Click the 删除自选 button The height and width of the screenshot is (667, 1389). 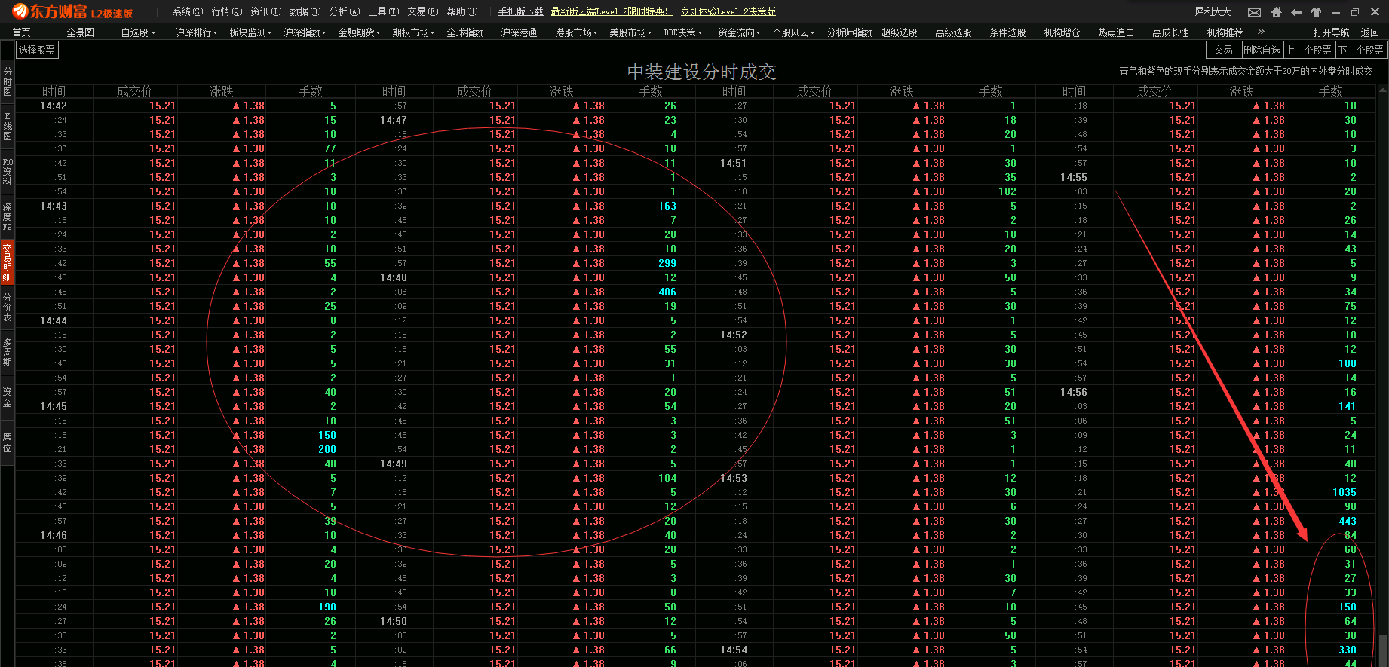[x=1262, y=50]
